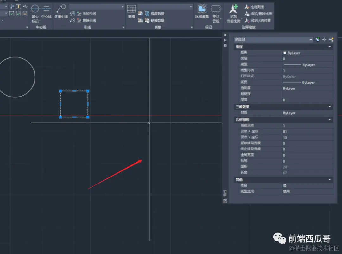Click the top-right grip of selected square
The height and width of the screenshot is (254, 342).
[x=88, y=91]
